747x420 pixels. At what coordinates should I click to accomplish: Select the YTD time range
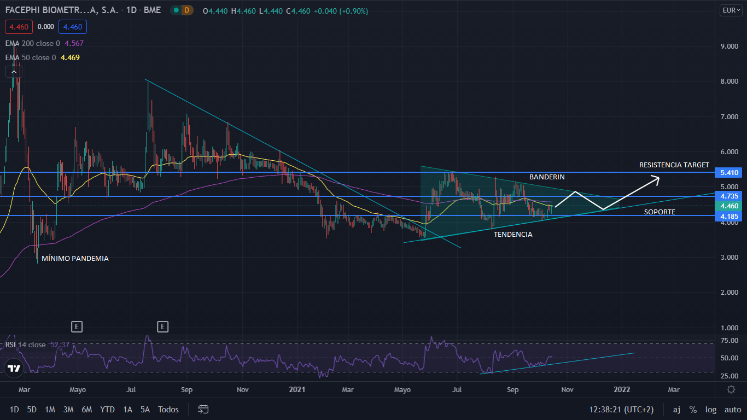pos(107,409)
